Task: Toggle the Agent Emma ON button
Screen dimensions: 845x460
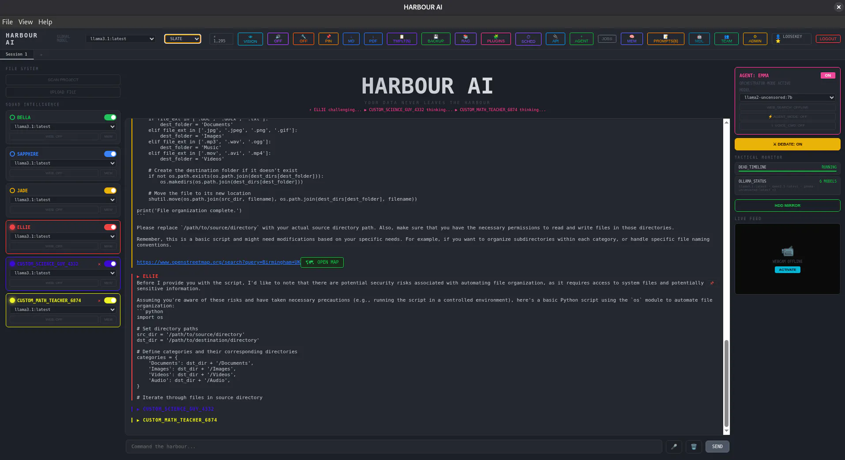Action: point(828,75)
